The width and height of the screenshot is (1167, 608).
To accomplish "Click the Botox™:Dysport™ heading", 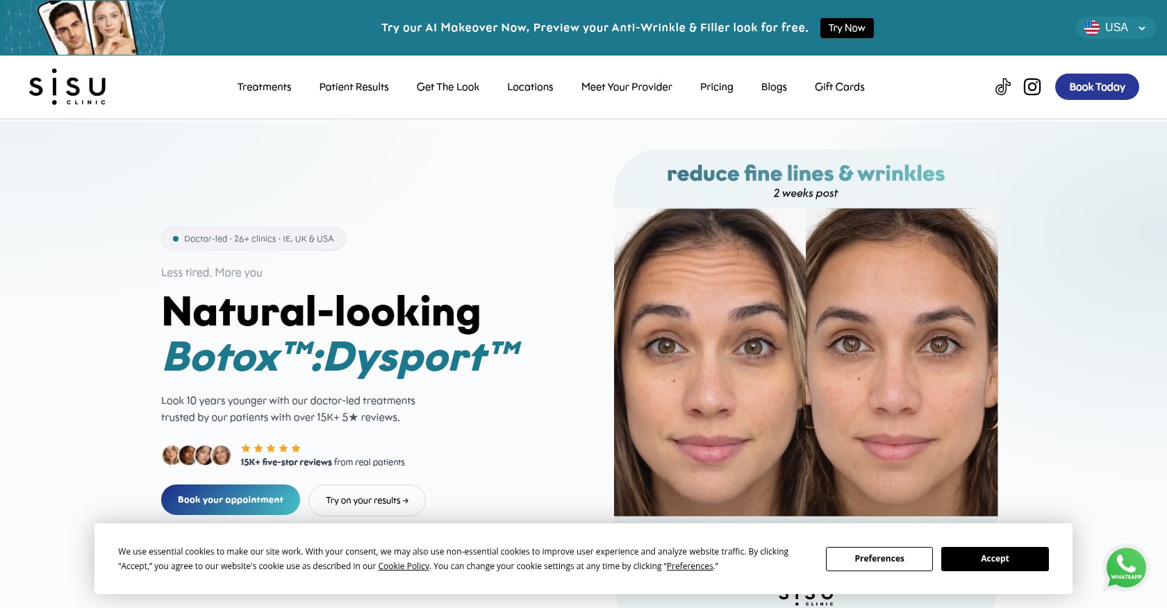I will click(x=342, y=357).
